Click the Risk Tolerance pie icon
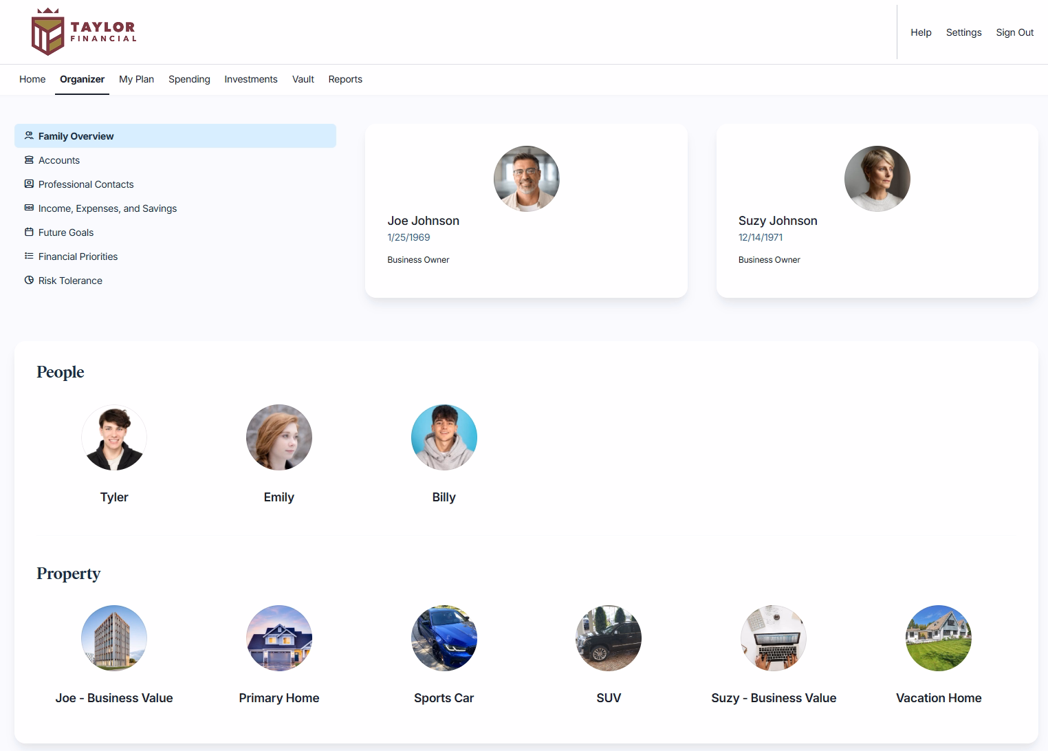The image size is (1048, 751). point(29,280)
